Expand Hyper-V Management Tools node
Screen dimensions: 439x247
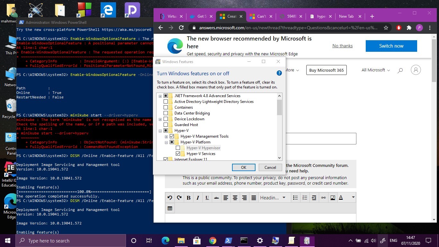pos(166,136)
